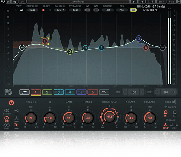Decrease Mix with the minus button

pyautogui.click(x=125, y=92)
